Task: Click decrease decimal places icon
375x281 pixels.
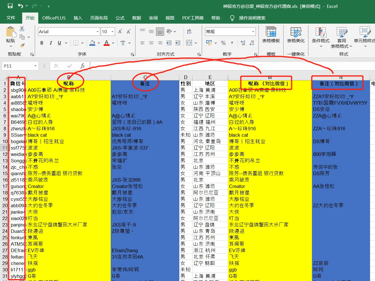Action: [x=252, y=43]
